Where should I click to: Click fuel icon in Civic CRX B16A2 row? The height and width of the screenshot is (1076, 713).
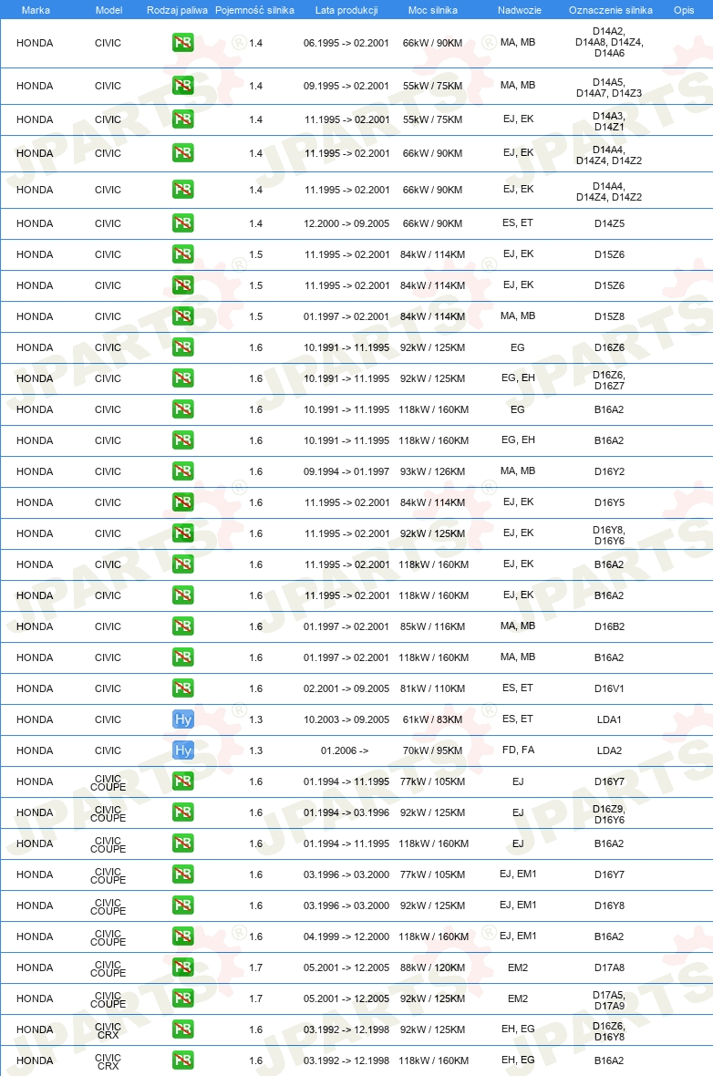point(182,1060)
